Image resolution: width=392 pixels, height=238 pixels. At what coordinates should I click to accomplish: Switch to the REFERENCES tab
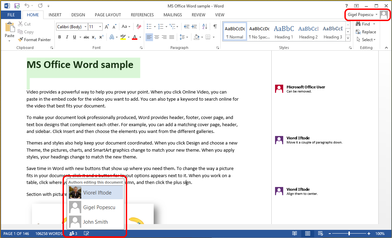pyautogui.click(x=142, y=15)
